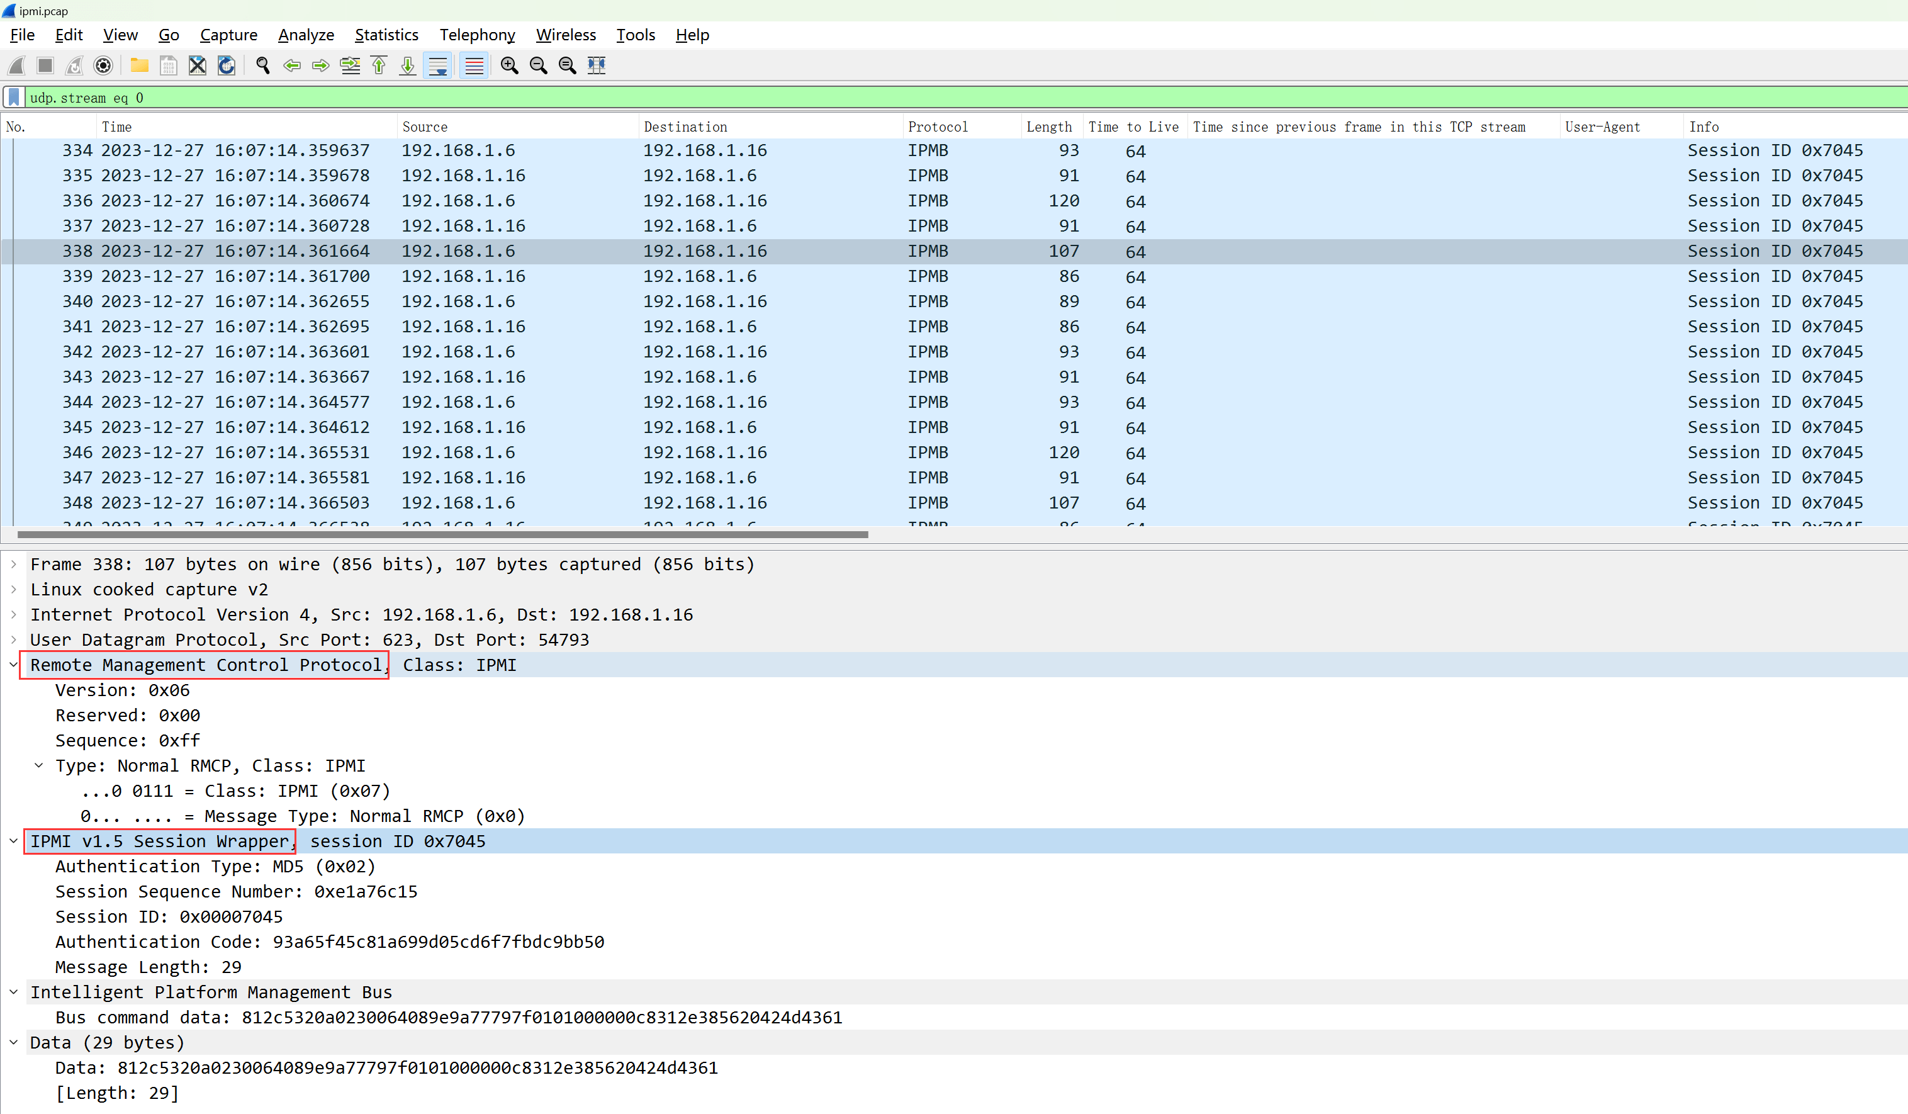The image size is (1908, 1114).
Task: Go to specified packet icon
Action: pyautogui.click(x=350, y=66)
